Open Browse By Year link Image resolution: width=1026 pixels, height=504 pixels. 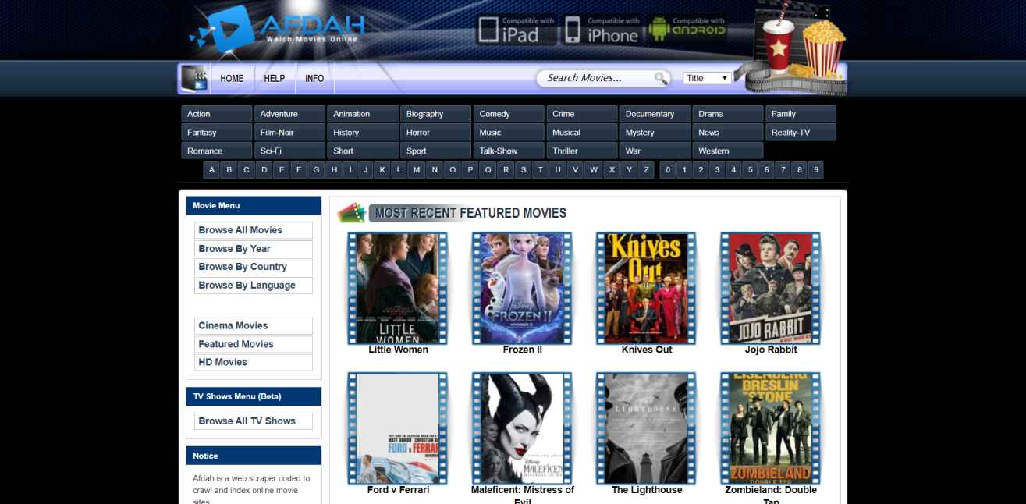tap(254, 249)
